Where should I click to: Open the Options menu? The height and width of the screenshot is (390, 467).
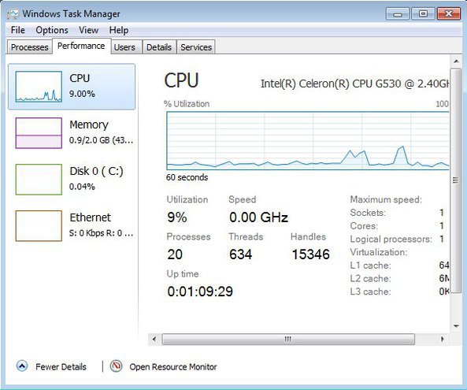coord(52,30)
